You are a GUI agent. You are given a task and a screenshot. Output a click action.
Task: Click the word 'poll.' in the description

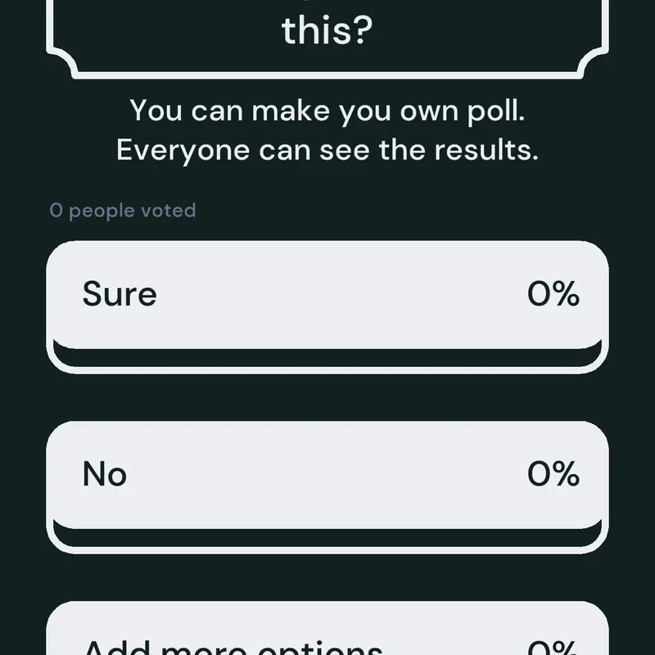496,111
